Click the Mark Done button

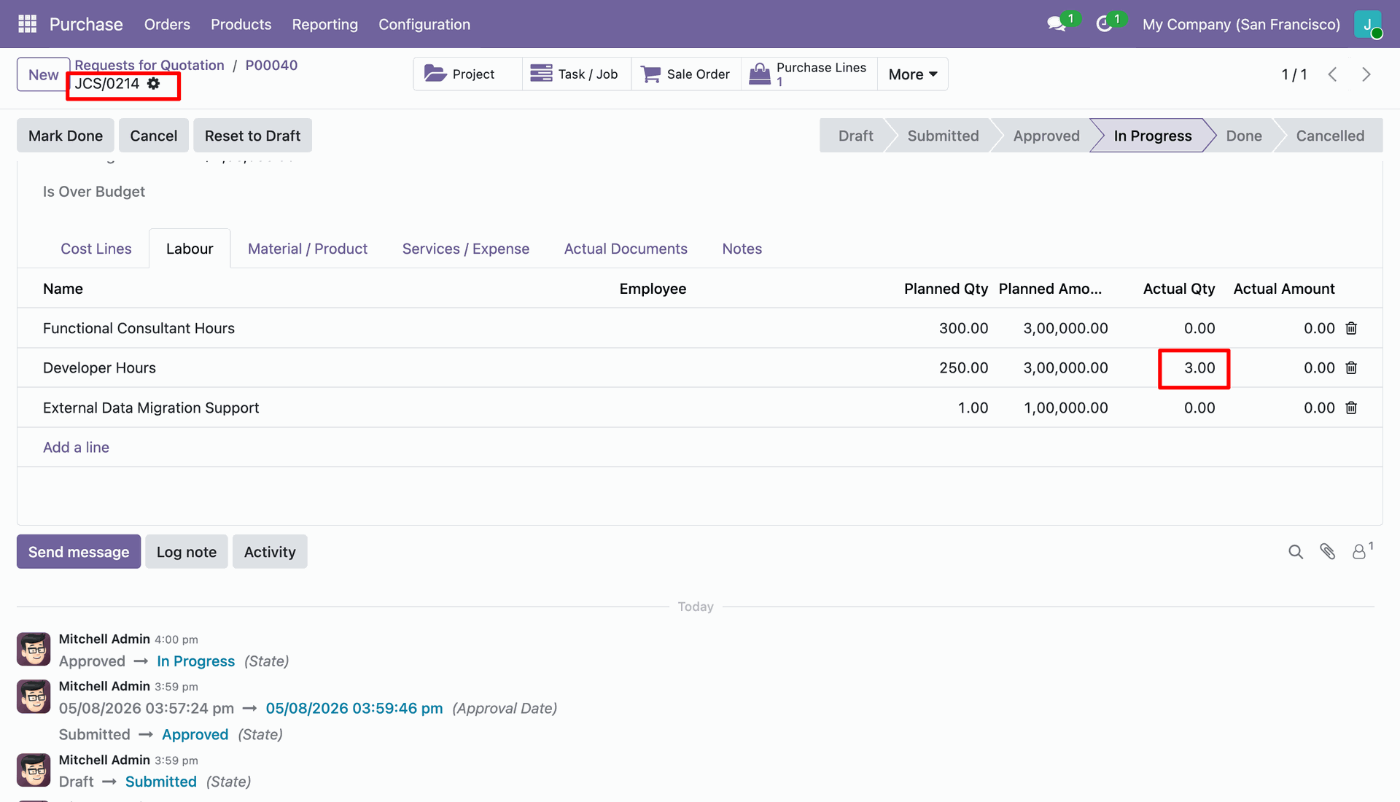[x=66, y=136]
